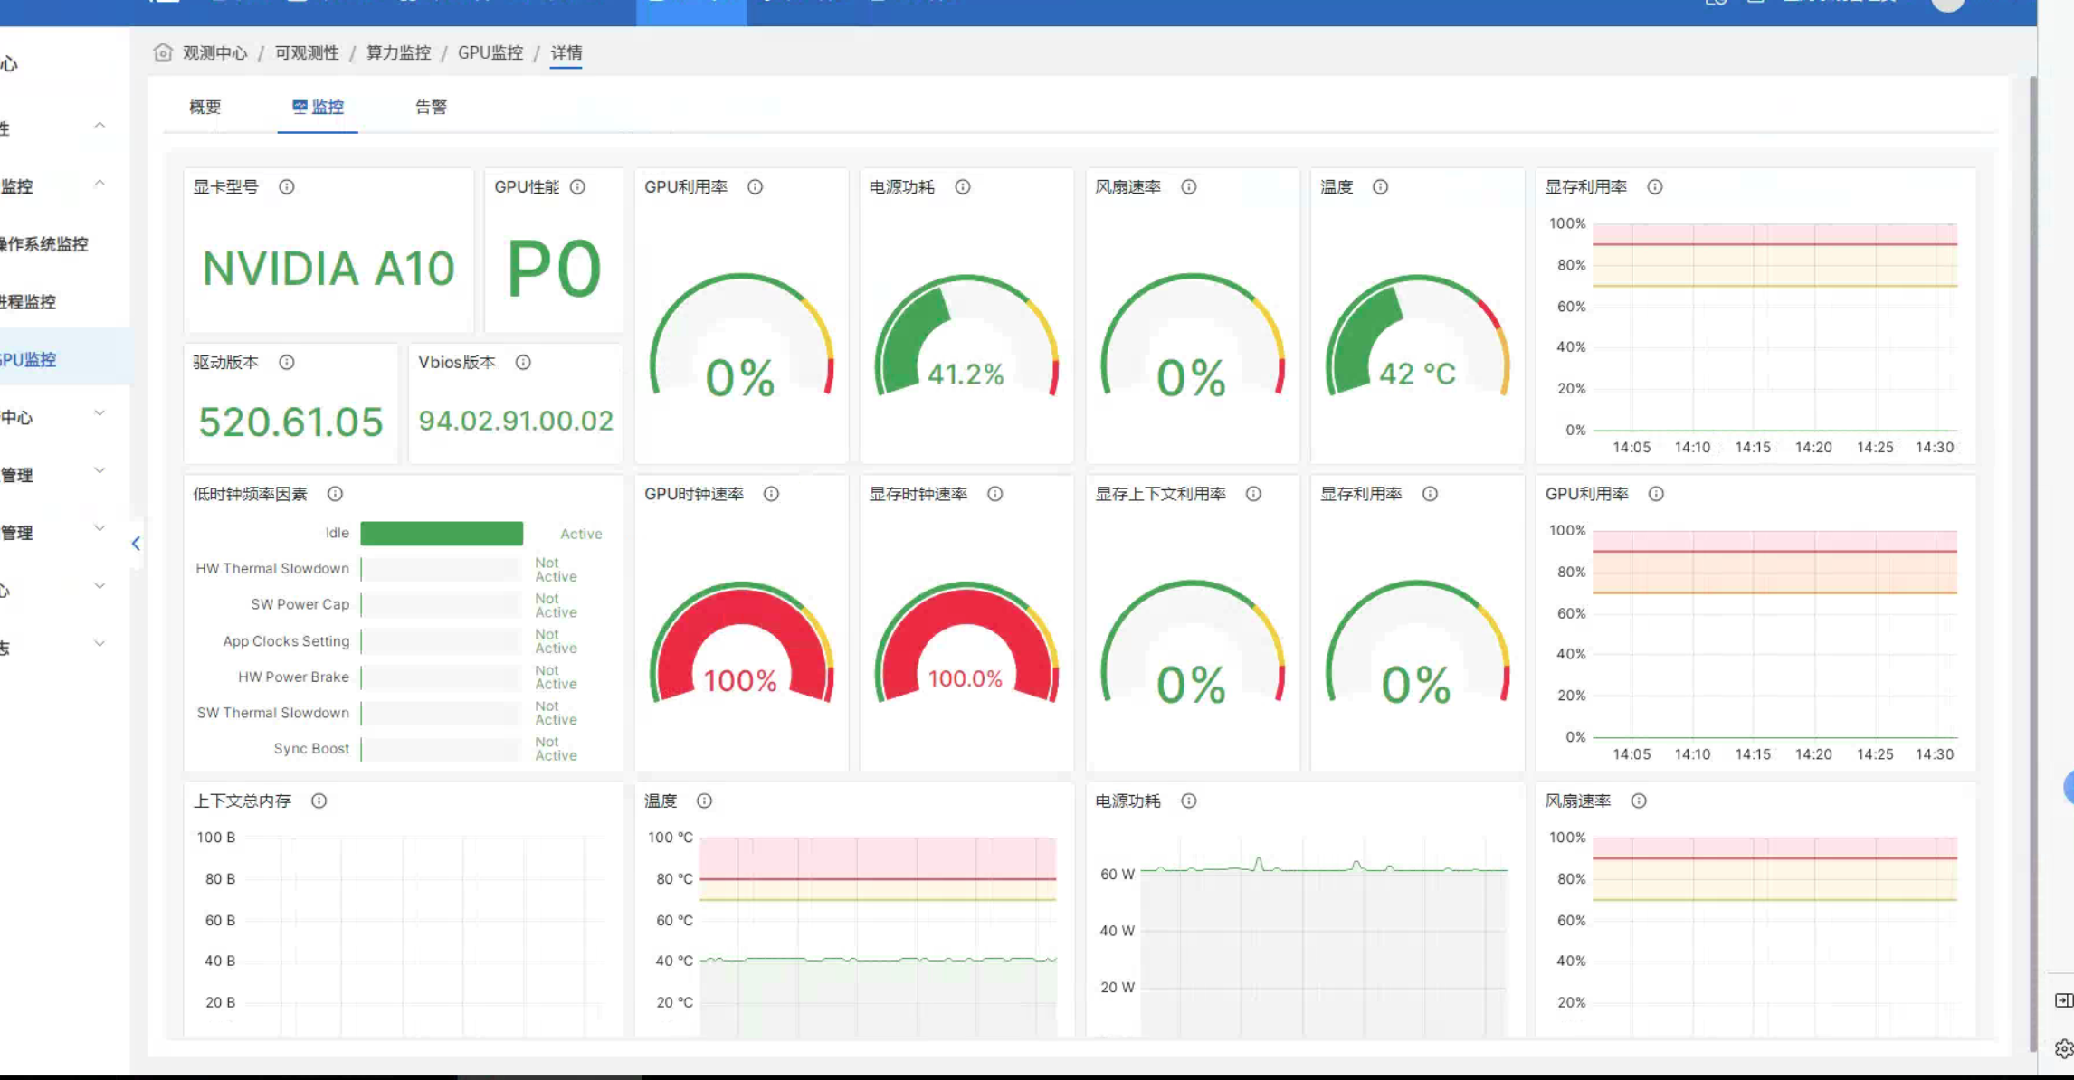This screenshot has height=1080, width=2074.
Task: Click info icon beside 显存时钟速率
Action: (x=995, y=494)
